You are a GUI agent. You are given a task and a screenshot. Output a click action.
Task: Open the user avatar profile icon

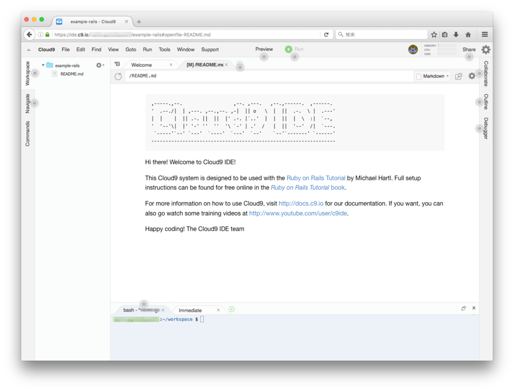pyautogui.click(x=413, y=50)
